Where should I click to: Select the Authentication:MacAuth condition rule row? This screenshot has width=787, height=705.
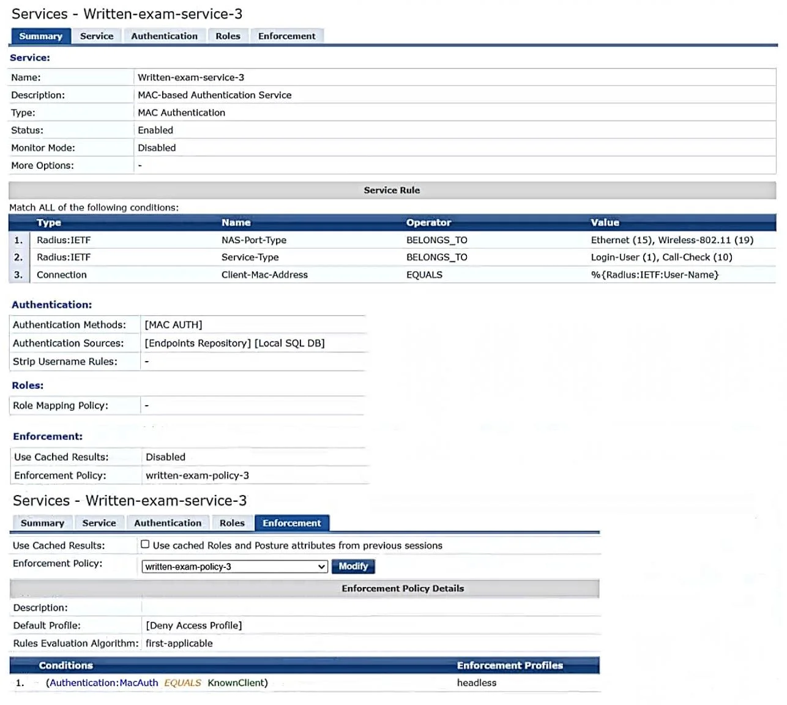click(305, 683)
